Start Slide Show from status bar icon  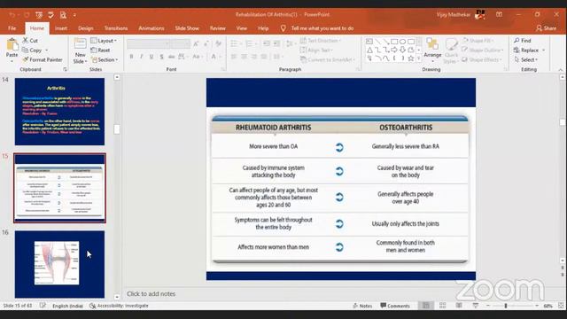click(476, 306)
